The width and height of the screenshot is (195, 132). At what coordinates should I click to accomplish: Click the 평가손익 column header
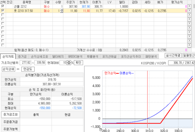177,2
